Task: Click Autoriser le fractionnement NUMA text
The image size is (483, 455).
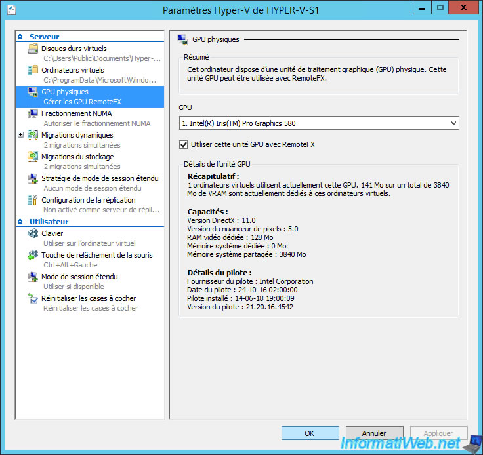Action: point(97,123)
